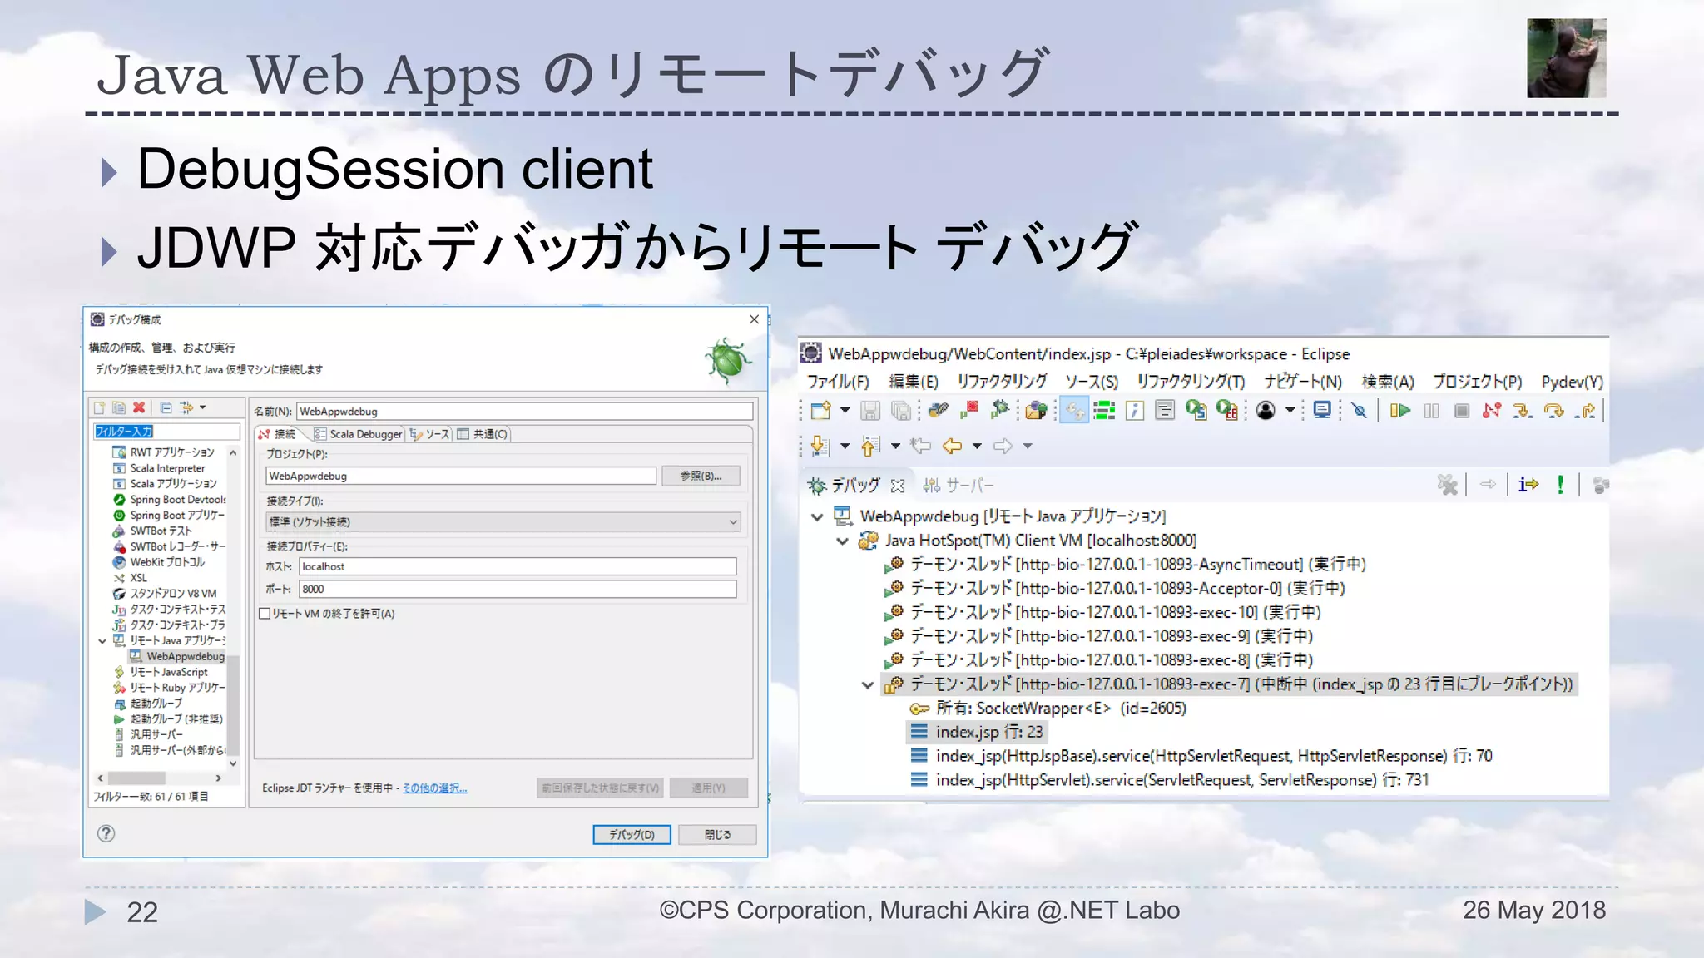The height and width of the screenshot is (958, 1704).
Task: Open the ソース(S) menu
Action: 1092,382
